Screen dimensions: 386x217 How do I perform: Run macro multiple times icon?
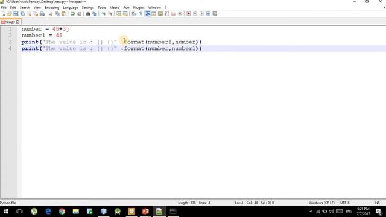tap(208, 14)
